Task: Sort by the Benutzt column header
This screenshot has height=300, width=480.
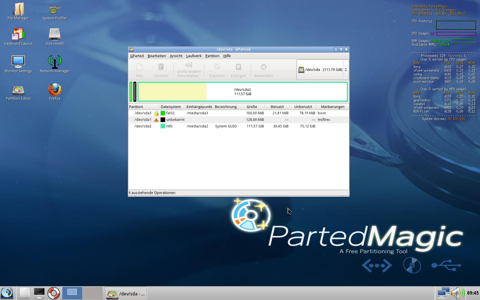Action: click(277, 107)
